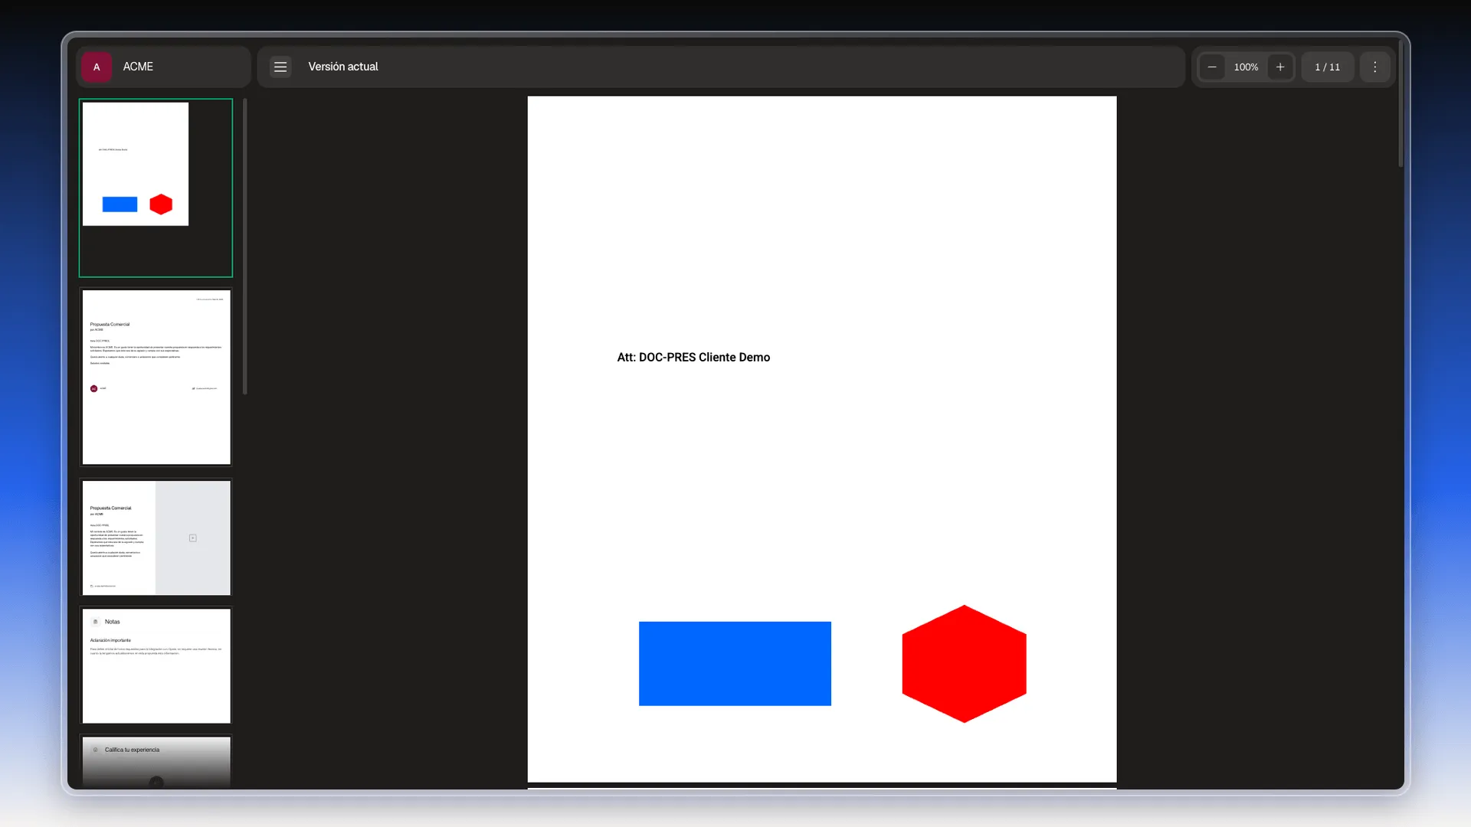Click the Att: DOC-PRES Cliente Demo text
1471x827 pixels.
[x=693, y=358]
